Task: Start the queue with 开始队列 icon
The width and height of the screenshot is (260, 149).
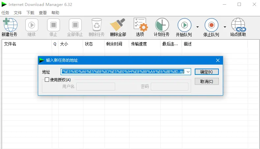Action: pyautogui.click(x=184, y=25)
